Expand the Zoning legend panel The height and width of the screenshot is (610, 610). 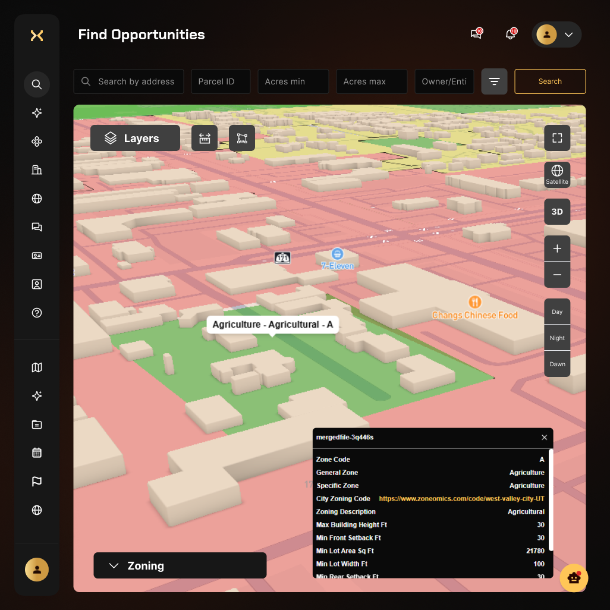tap(180, 565)
